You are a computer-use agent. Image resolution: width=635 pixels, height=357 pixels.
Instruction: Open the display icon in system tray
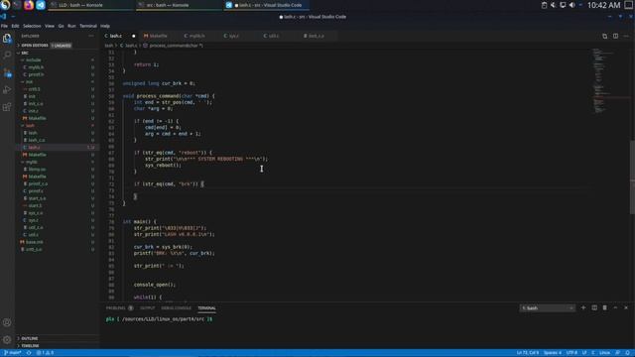[563, 5]
